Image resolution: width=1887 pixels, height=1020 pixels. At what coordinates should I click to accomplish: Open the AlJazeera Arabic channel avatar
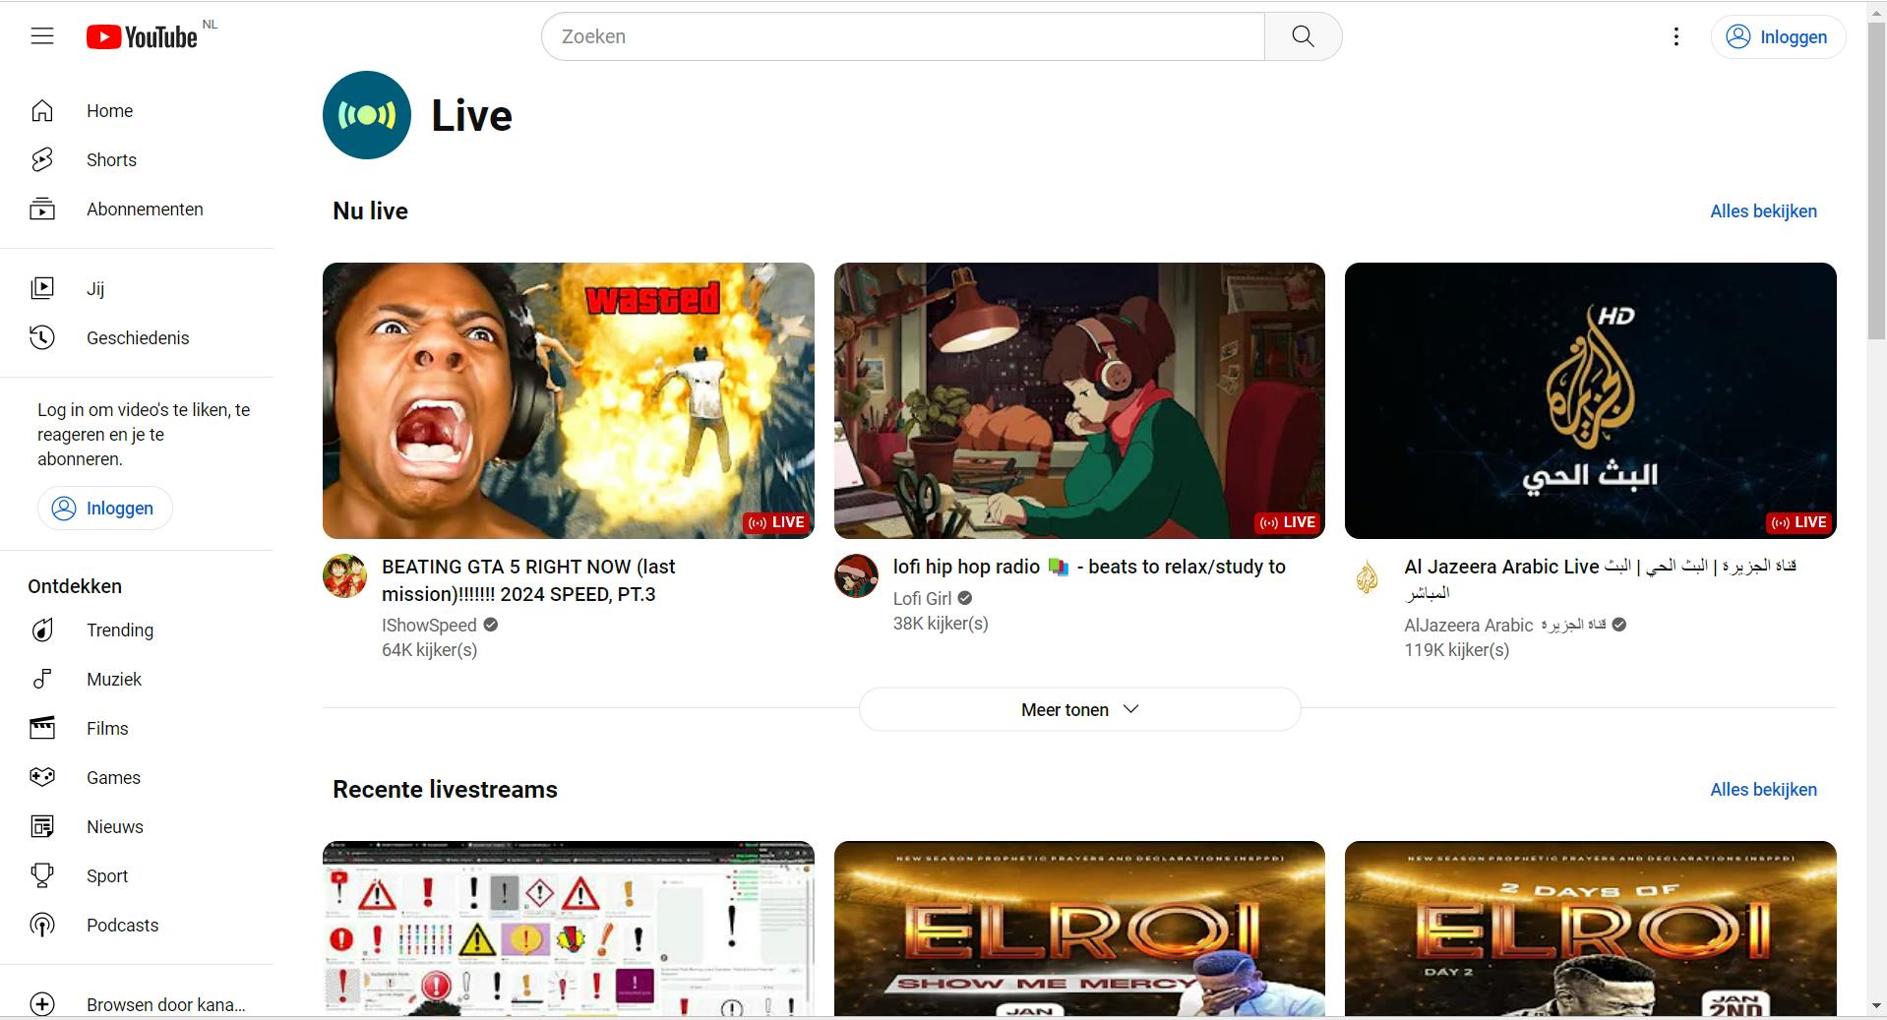[x=1368, y=576]
